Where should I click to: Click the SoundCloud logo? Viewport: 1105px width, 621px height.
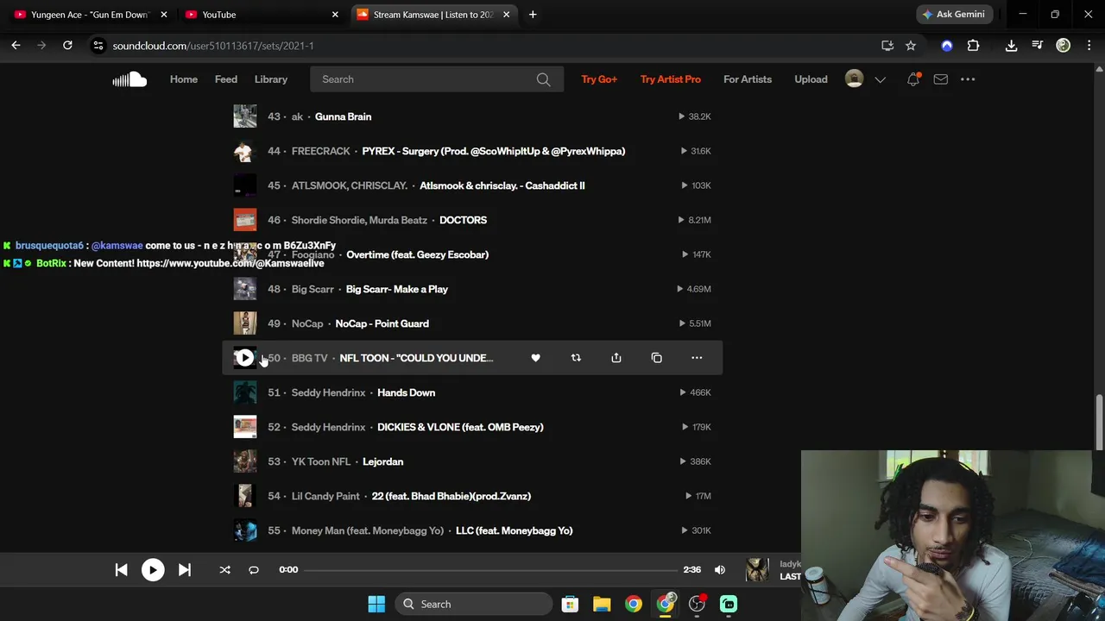pyautogui.click(x=129, y=79)
